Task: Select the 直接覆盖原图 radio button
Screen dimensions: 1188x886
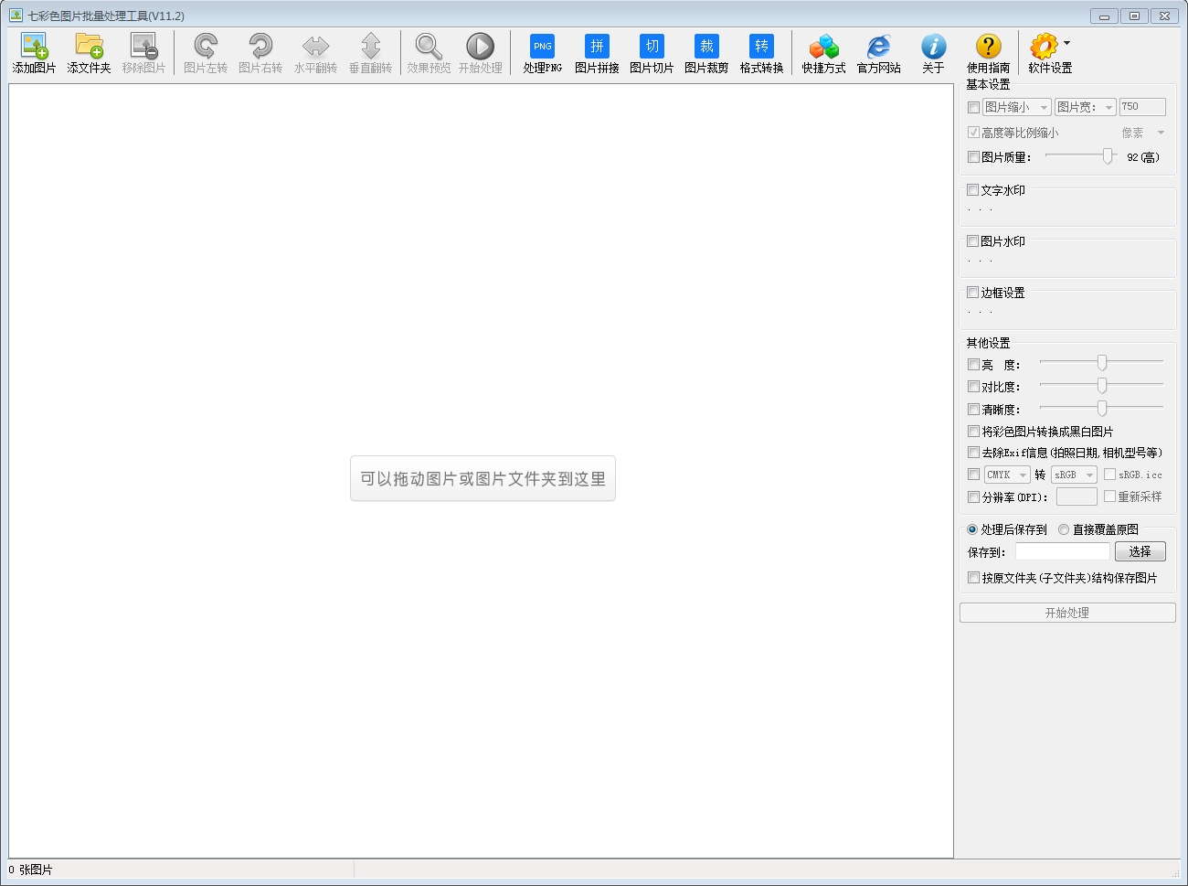Action: tap(1064, 529)
